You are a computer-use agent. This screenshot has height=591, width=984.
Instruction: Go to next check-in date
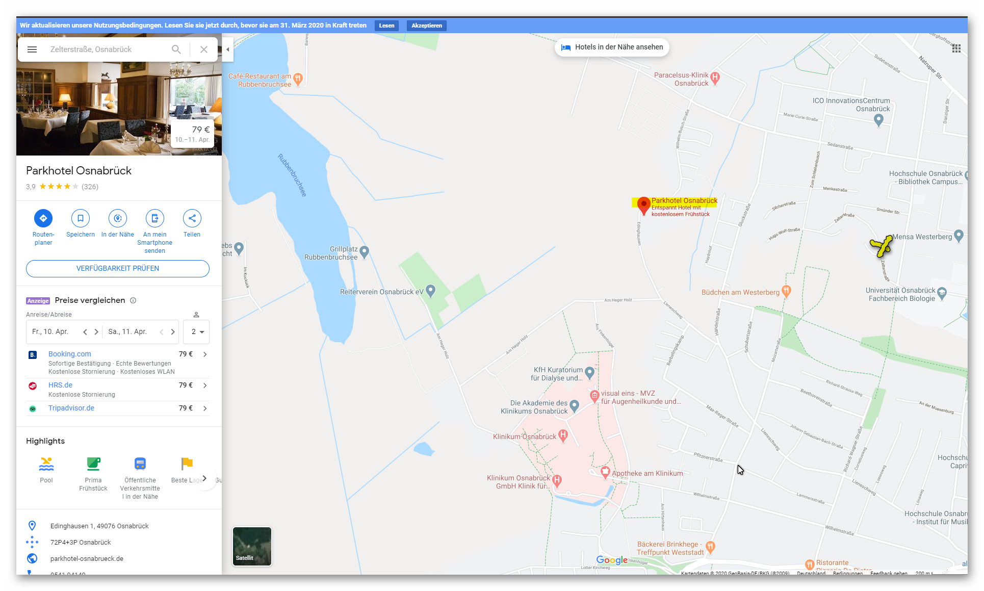click(x=96, y=332)
